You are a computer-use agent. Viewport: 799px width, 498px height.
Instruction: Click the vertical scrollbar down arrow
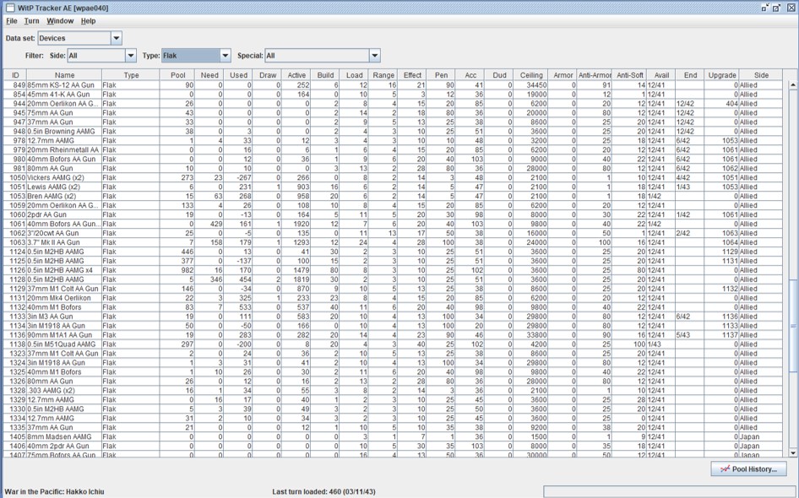coord(792,452)
